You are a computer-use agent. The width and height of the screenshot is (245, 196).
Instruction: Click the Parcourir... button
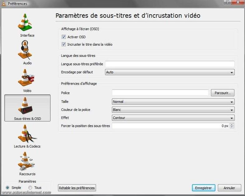(223, 93)
